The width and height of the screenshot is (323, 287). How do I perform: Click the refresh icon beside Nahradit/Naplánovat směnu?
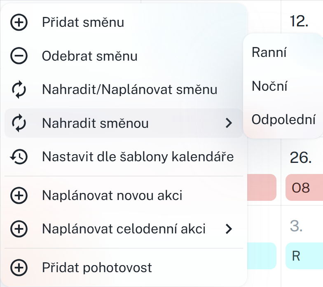pyautogui.click(x=19, y=89)
